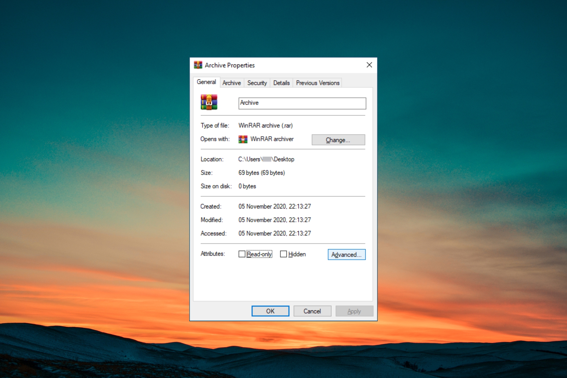Enable the Read-only attribute checkbox

tap(242, 254)
